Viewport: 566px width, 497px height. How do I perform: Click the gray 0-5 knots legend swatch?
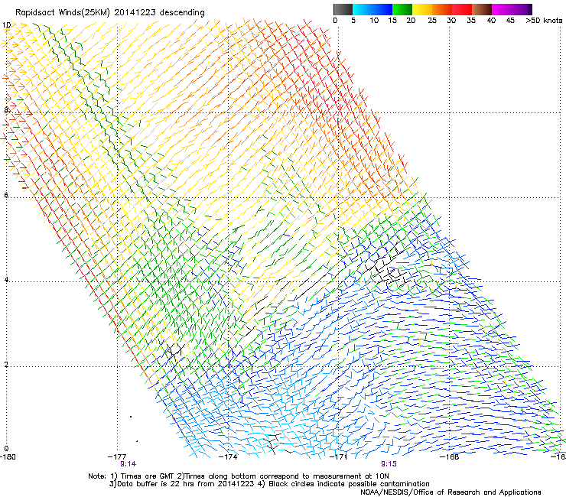pyautogui.click(x=343, y=9)
